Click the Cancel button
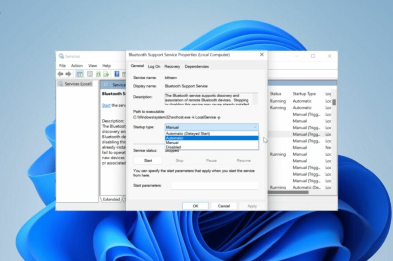This screenshot has height=261, width=393. point(224,206)
